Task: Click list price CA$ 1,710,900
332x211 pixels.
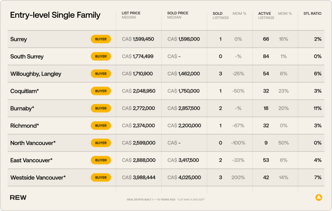Action: (x=137, y=73)
